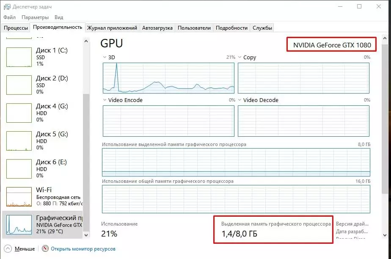Click the Дата разраб... label
391x259 pixels.
coord(352,231)
